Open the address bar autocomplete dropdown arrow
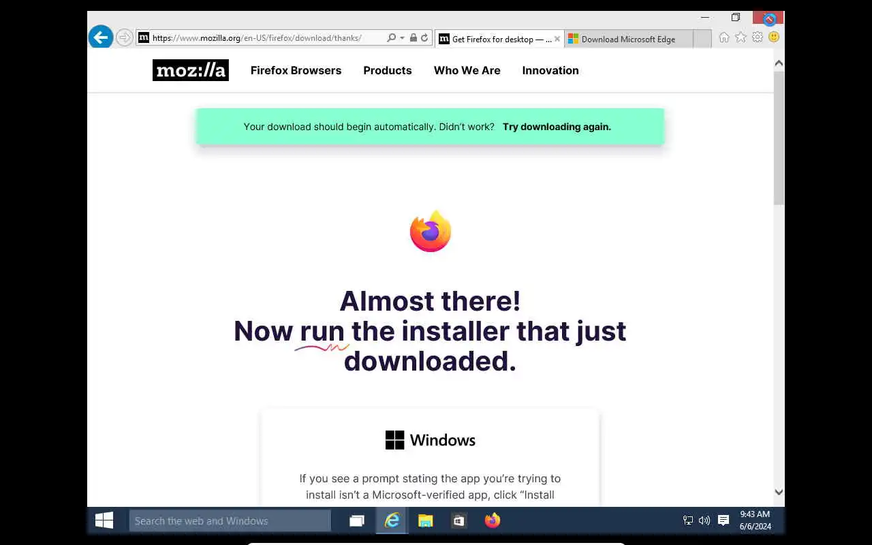The image size is (872, 545). [x=402, y=38]
